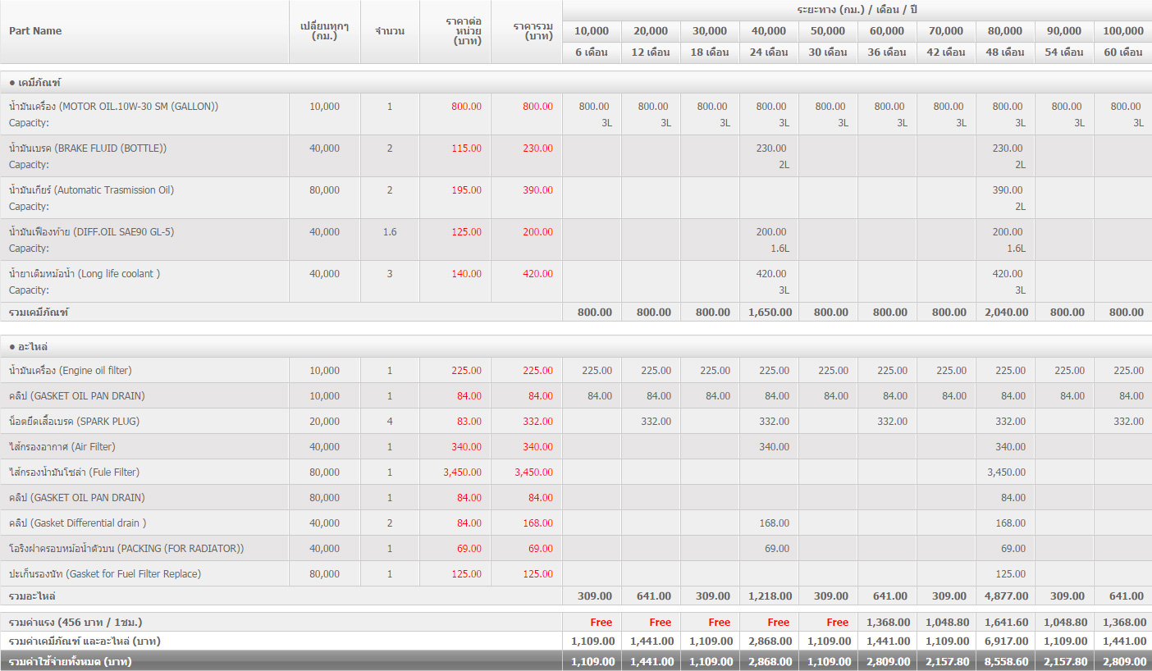The image size is (1152, 671).
Task: Click the 8,558.60 grand total cell
Action: [x=1006, y=661]
